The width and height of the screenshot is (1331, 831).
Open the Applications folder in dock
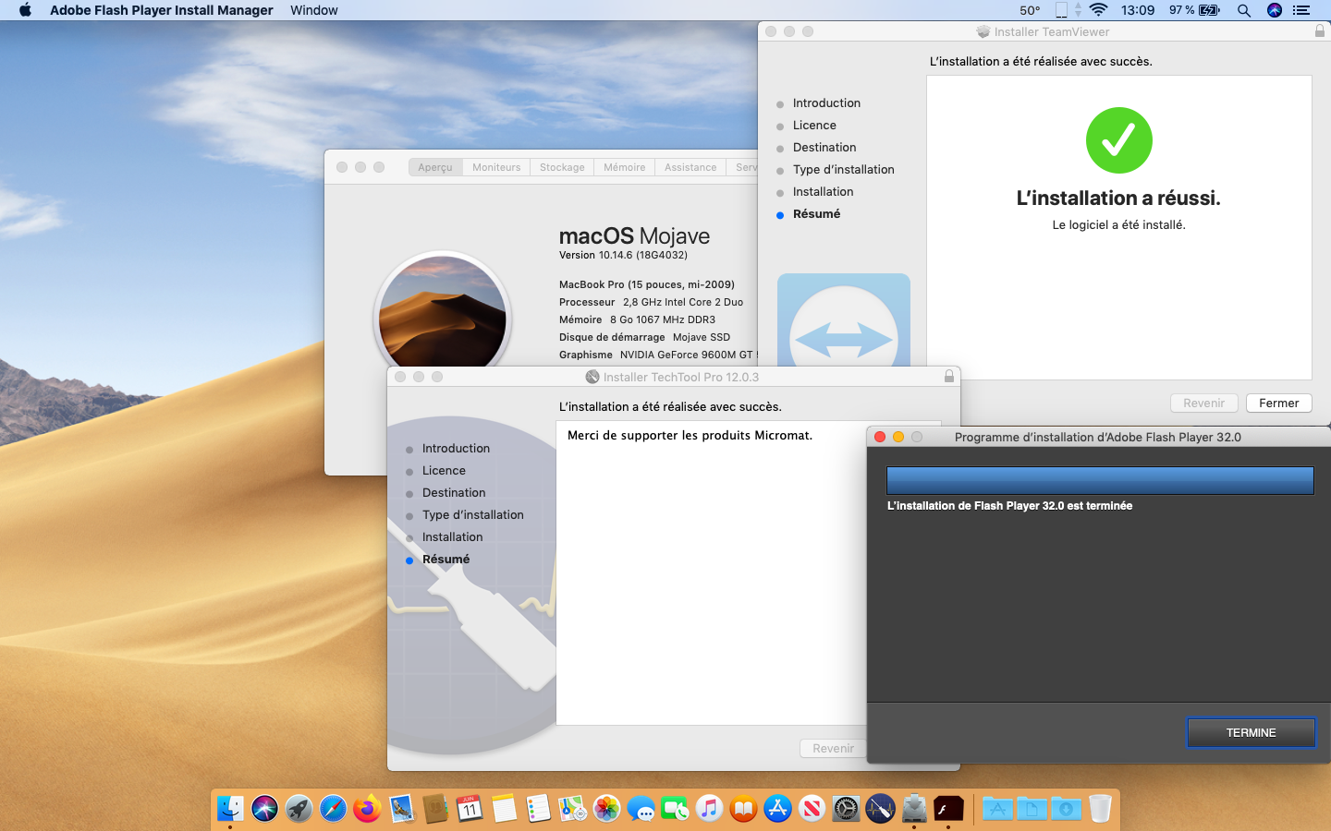(x=997, y=809)
